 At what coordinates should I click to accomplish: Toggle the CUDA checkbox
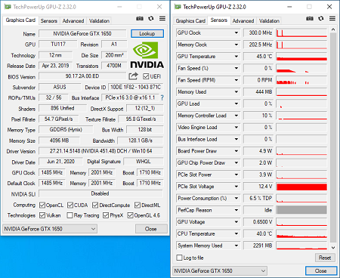[x=70, y=205]
